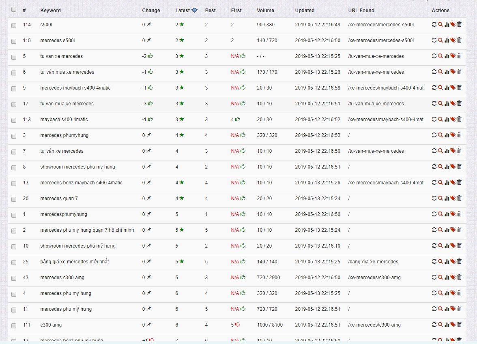
Task: Select the mercedes phumyhung row checkbox
Action: pyautogui.click(x=14, y=136)
